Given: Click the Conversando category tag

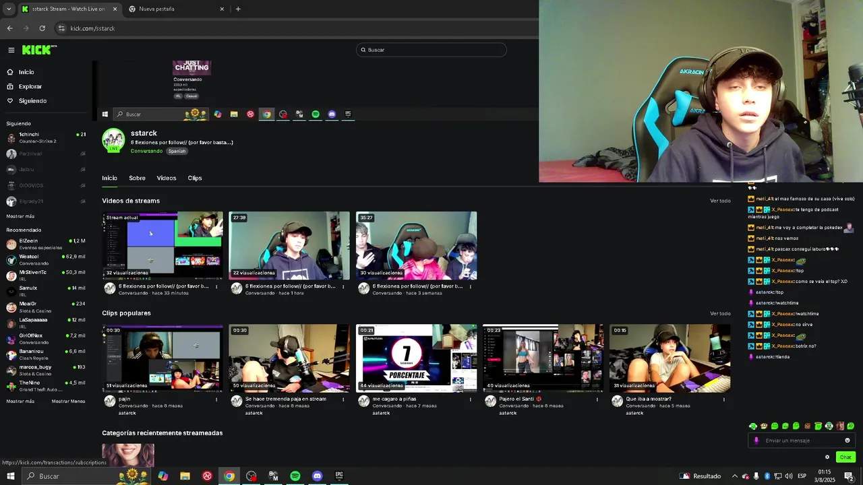Looking at the screenshot, I should pos(146,151).
